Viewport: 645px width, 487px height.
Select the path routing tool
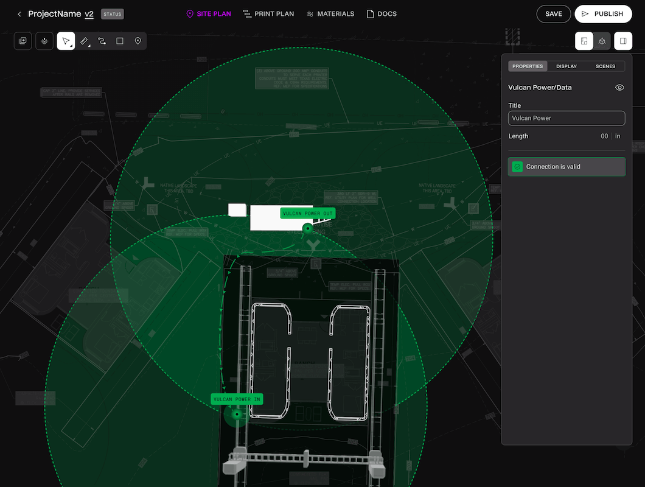[x=102, y=41]
